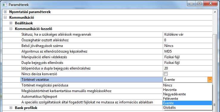
Task: Click the scrollbar up arrow
Action: click(x=215, y=12)
